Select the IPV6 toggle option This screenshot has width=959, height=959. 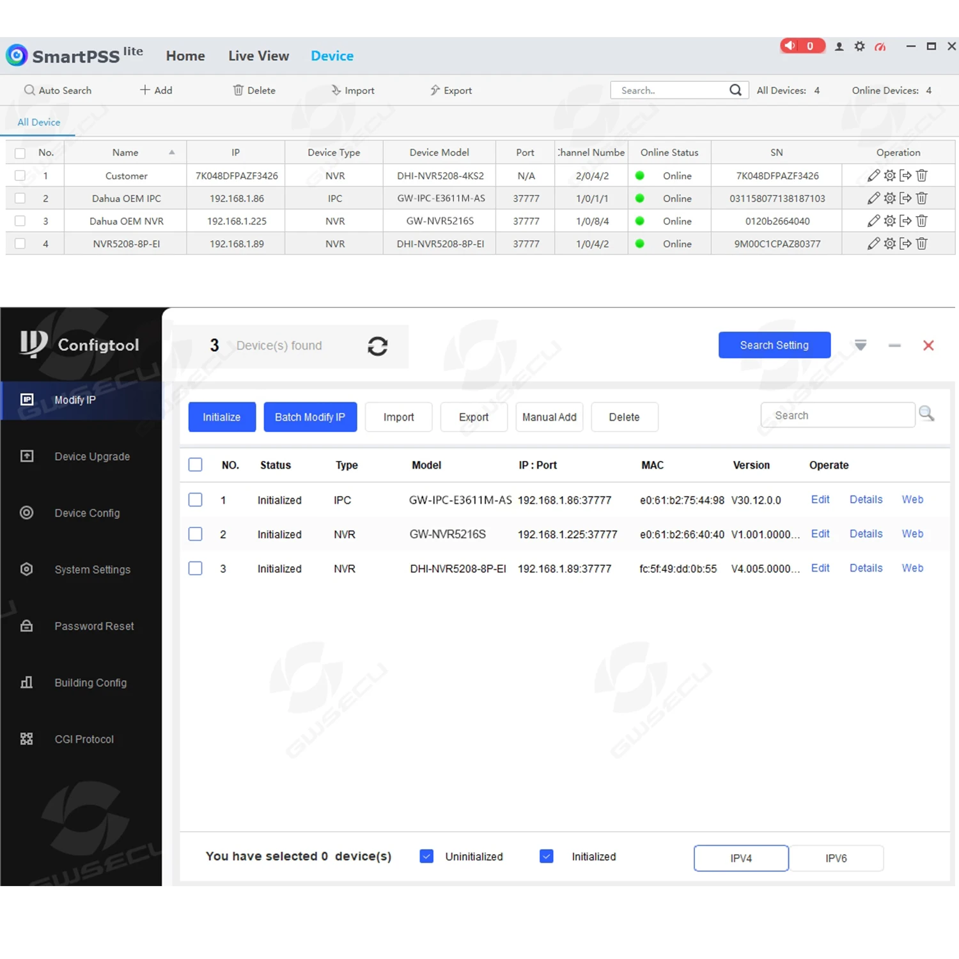point(836,858)
